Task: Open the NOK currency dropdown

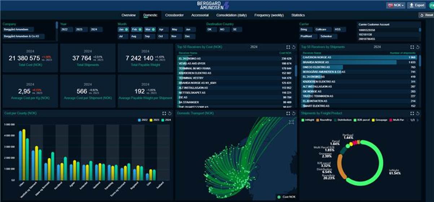Action: pyautogui.click(x=395, y=5)
